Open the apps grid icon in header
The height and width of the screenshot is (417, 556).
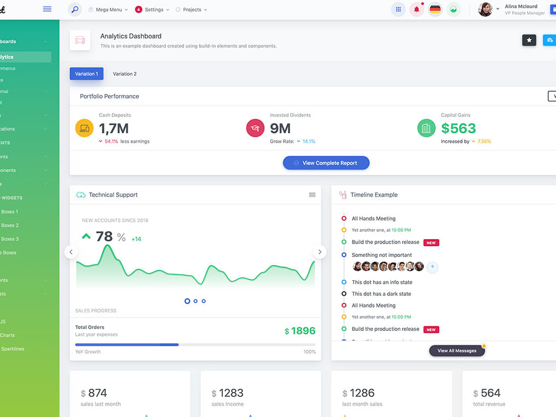(x=398, y=9)
